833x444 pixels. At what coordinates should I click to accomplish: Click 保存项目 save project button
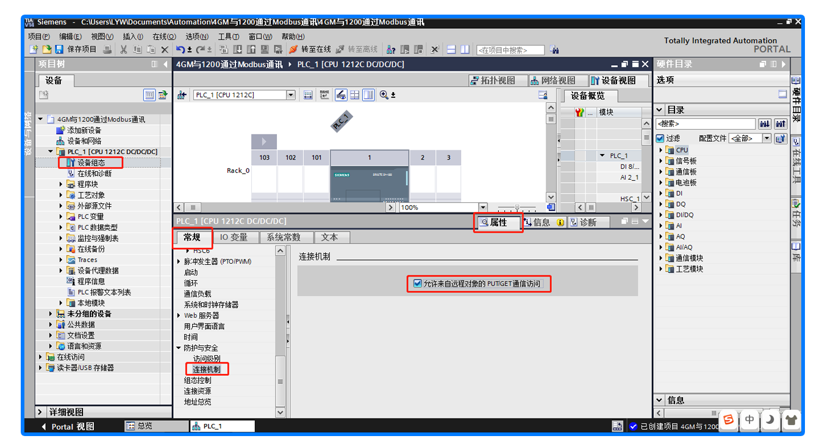click(x=76, y=49)
